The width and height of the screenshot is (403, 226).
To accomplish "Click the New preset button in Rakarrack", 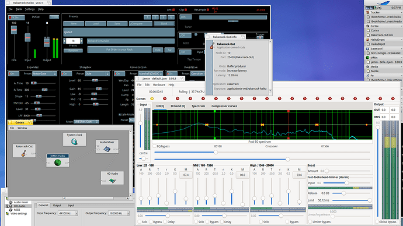I will (74, 23).
